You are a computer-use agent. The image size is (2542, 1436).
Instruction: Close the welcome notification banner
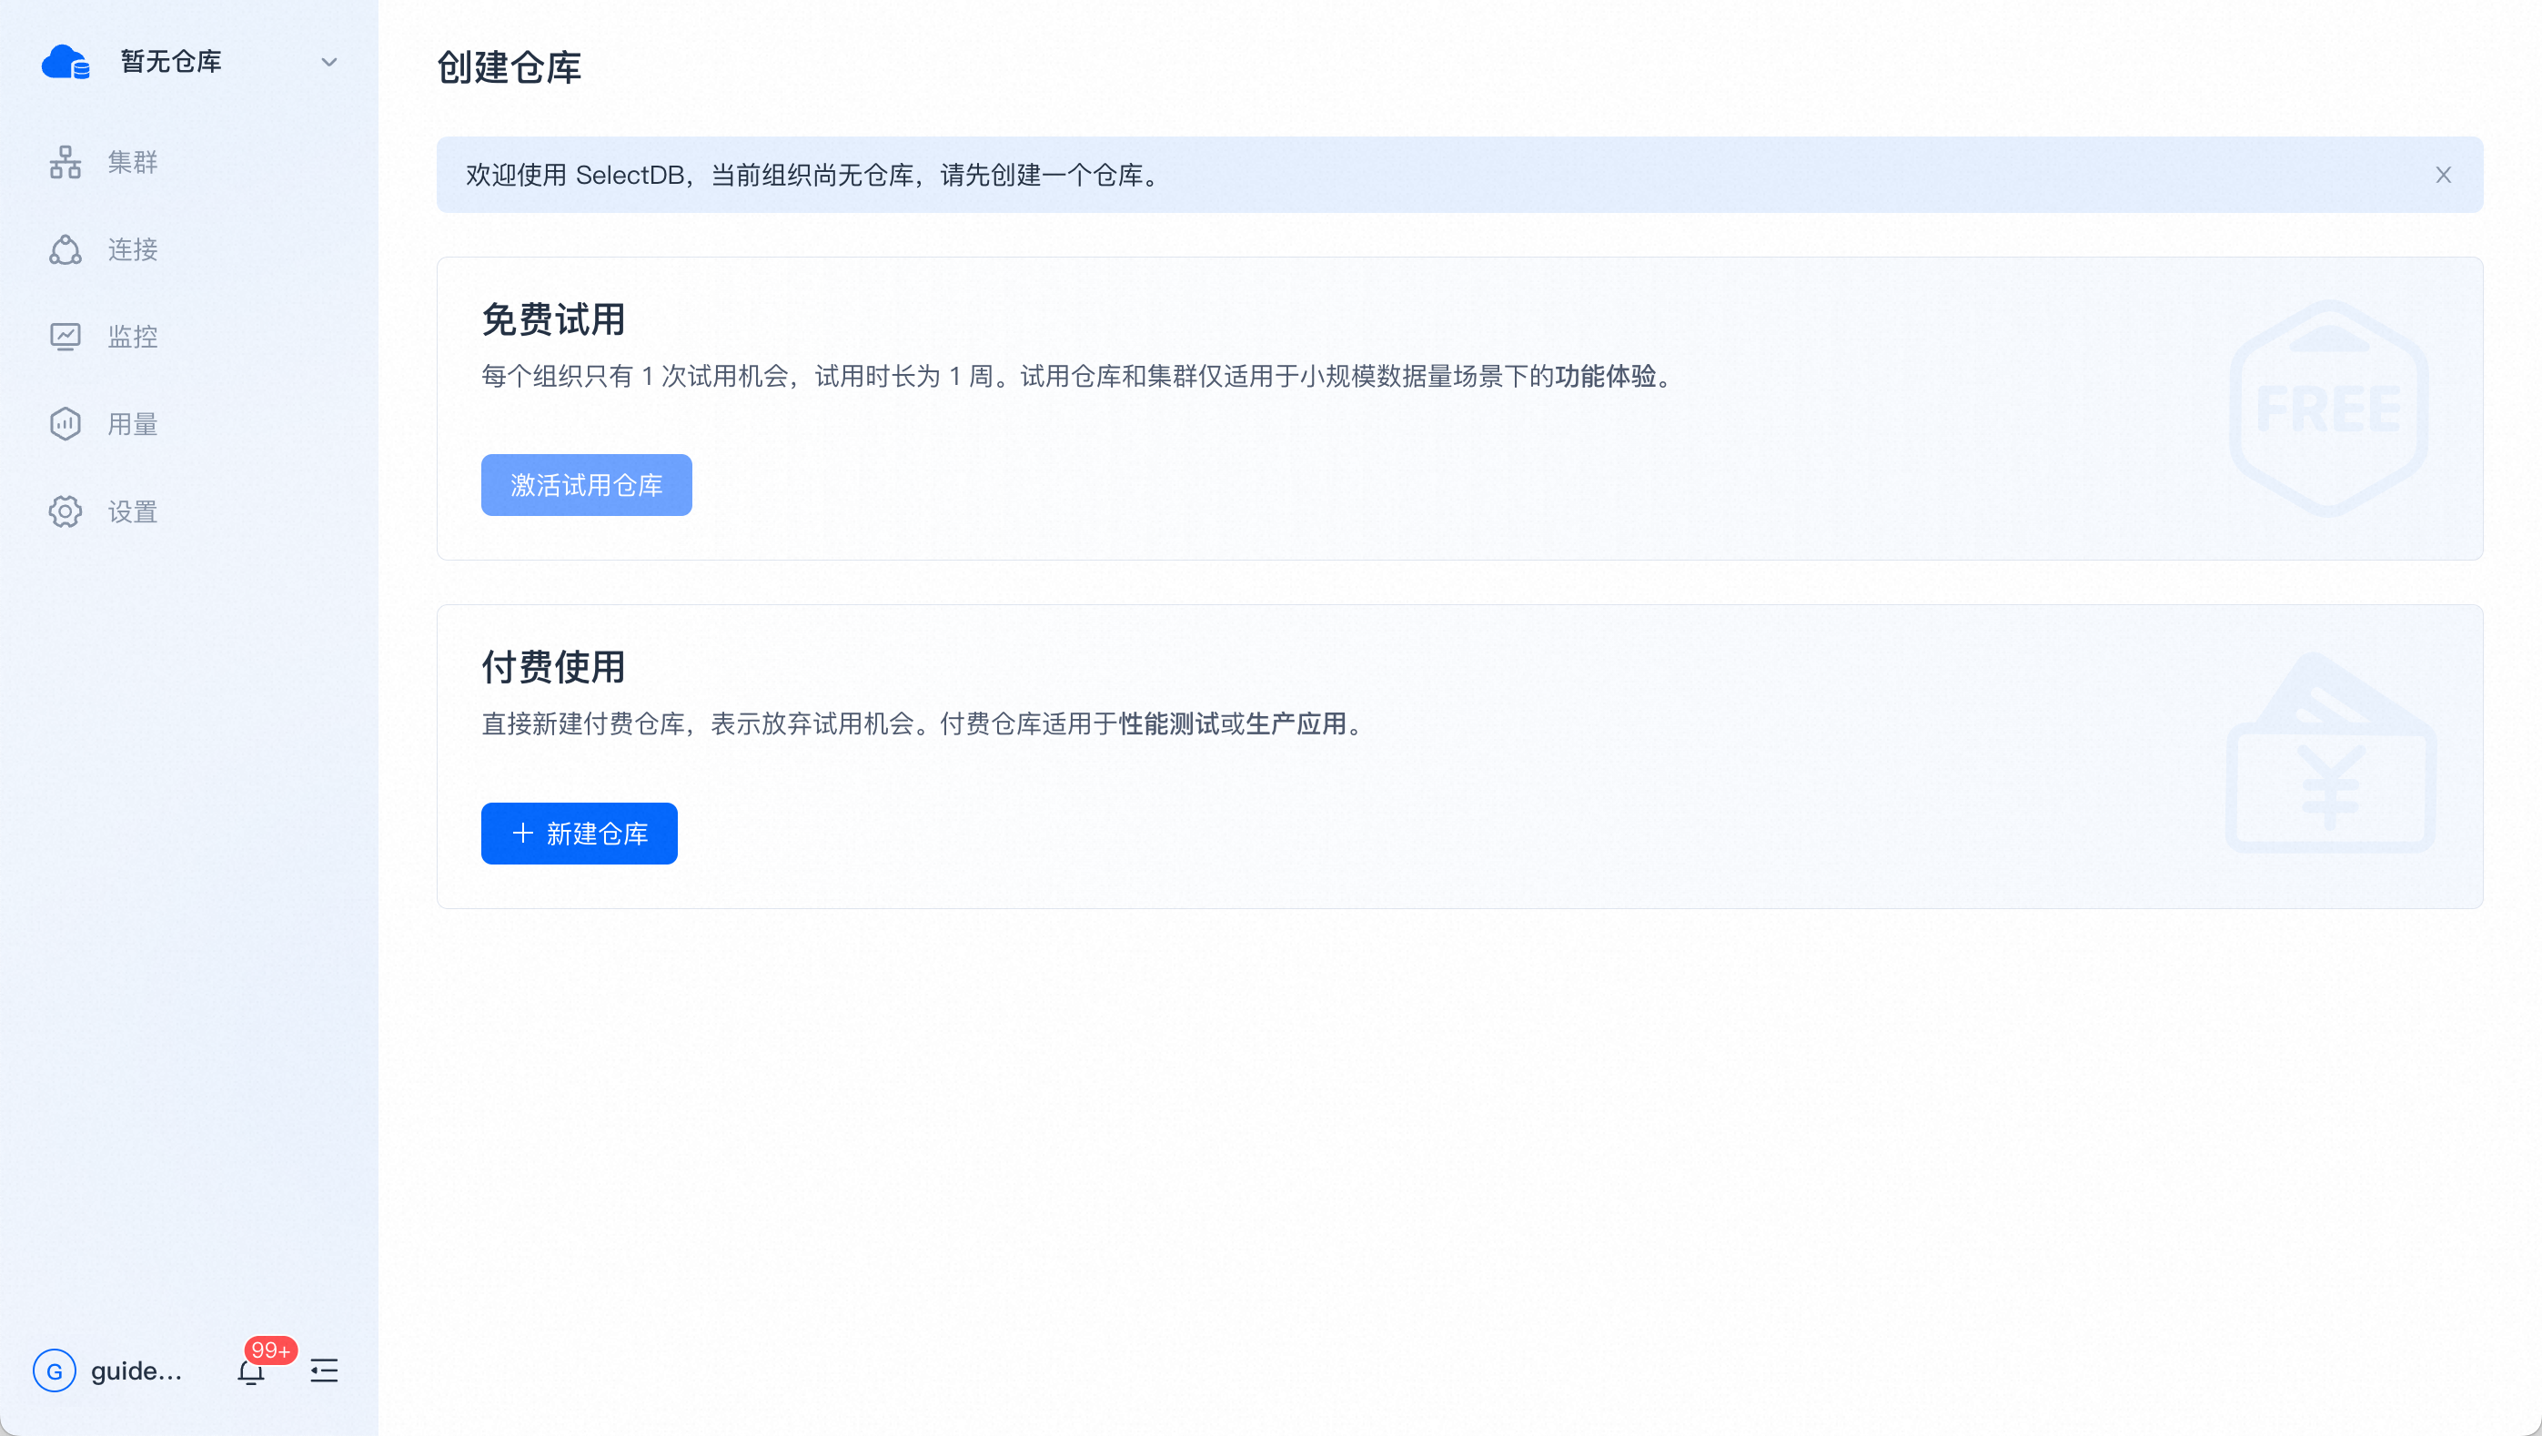click(x=2443, y=175)
